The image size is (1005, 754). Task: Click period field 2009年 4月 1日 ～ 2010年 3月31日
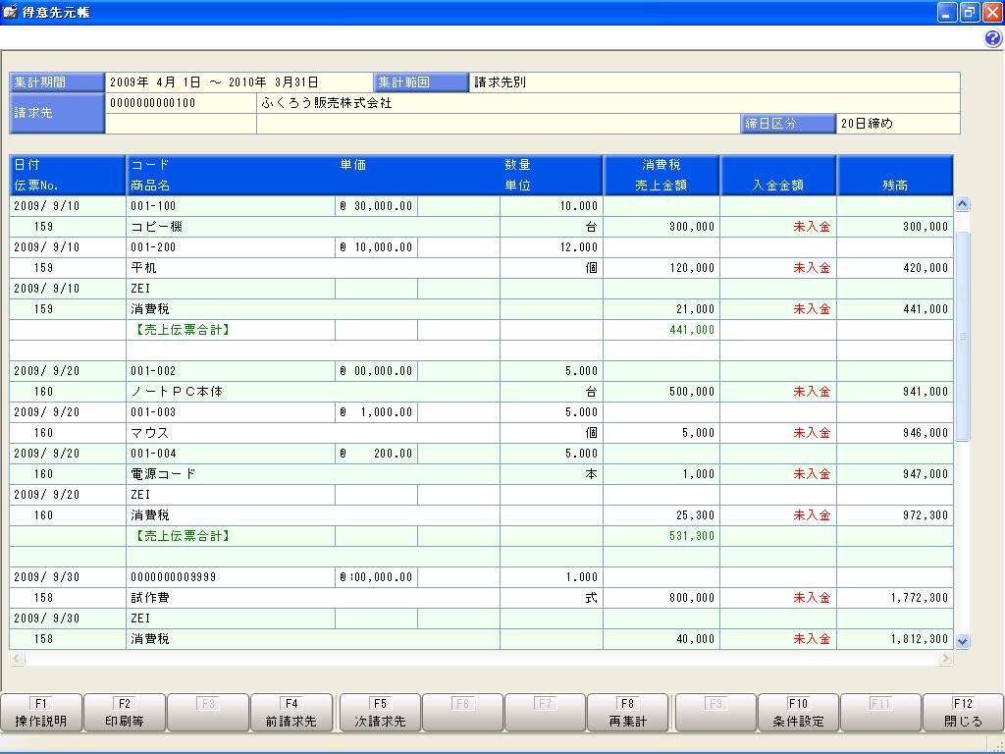239,82
